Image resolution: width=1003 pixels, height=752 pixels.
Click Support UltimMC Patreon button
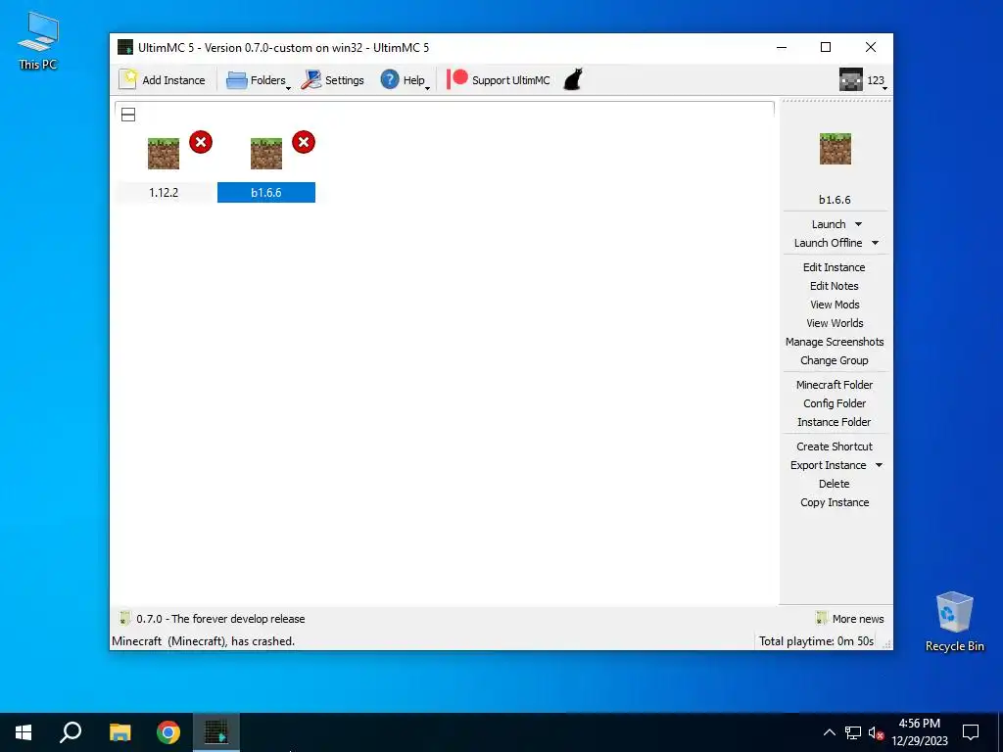point(499,80)
